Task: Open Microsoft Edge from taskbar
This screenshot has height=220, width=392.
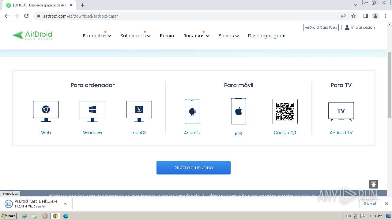Action: (66, 216)
